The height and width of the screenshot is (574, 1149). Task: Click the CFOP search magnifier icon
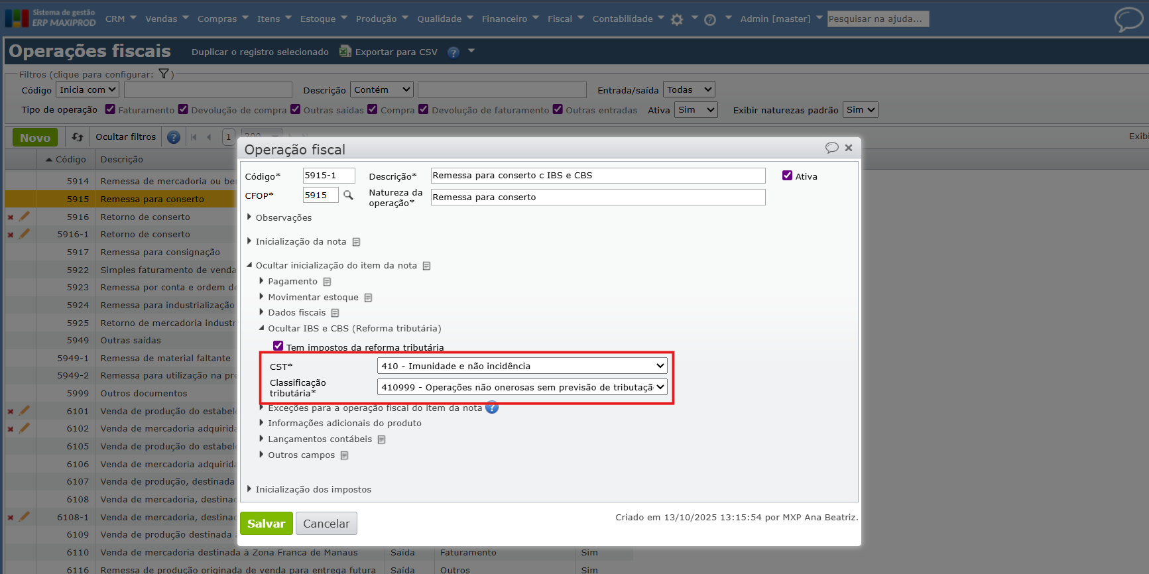(348, 196)
